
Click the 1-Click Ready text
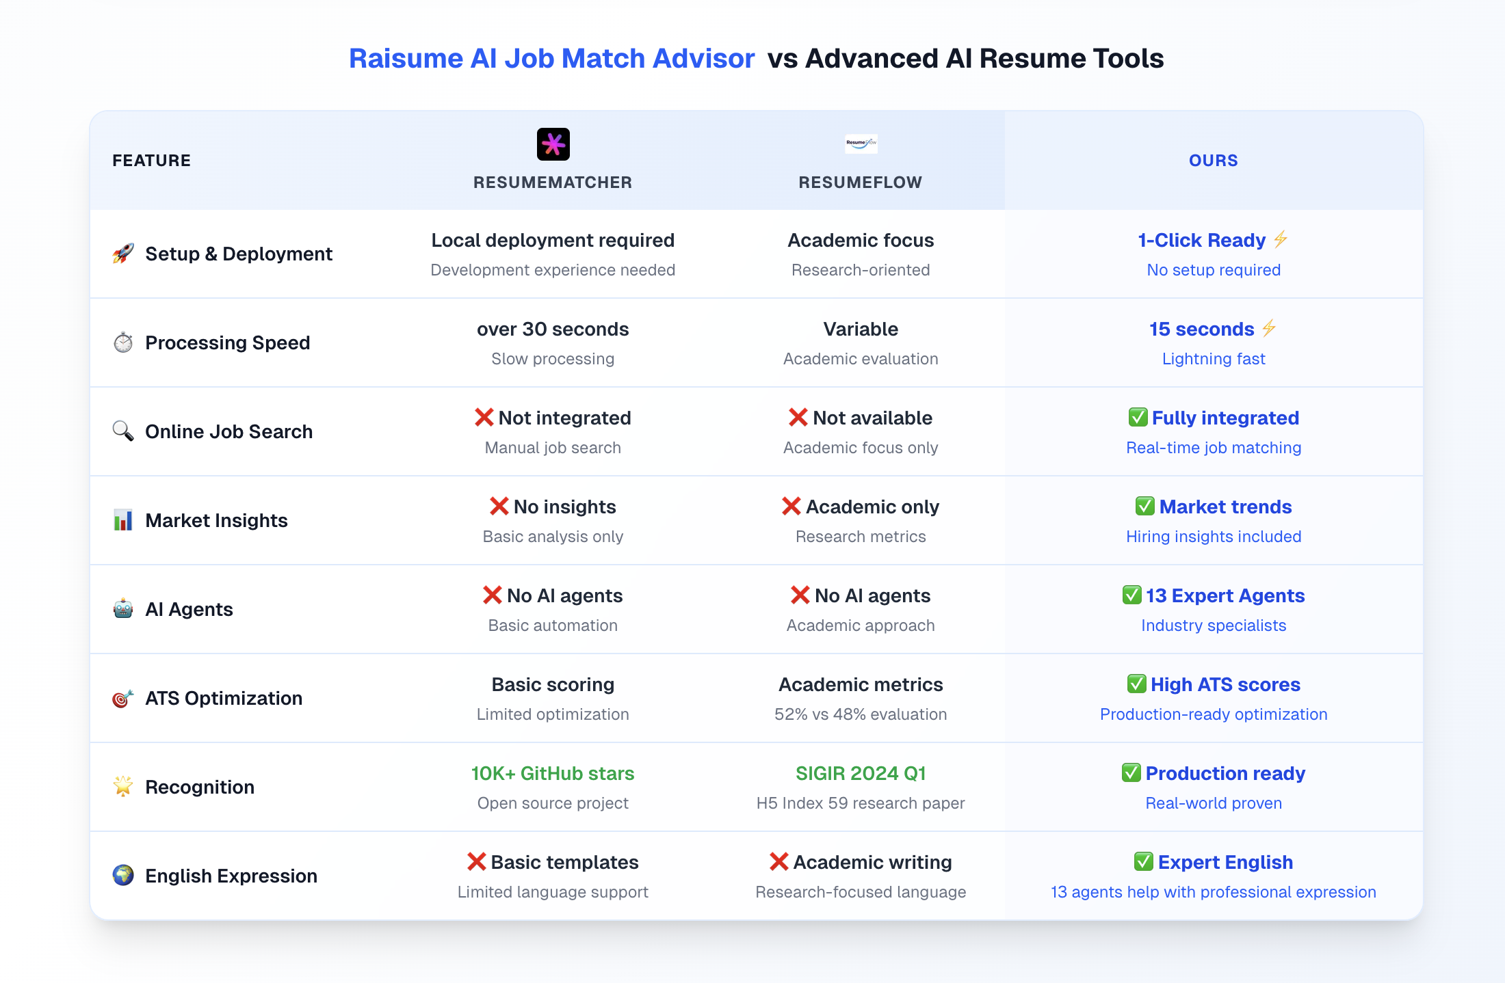pyautogui.click(x=1202, y=241)
